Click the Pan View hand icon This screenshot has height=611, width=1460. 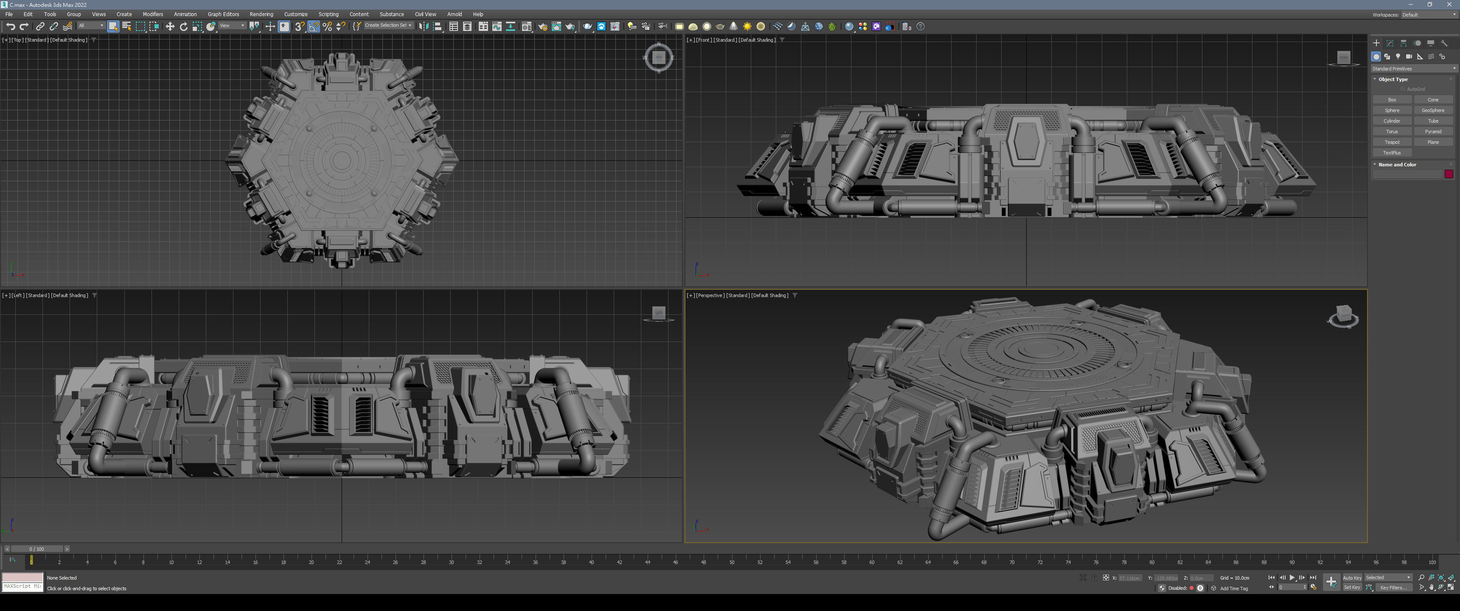(1431, 588)
